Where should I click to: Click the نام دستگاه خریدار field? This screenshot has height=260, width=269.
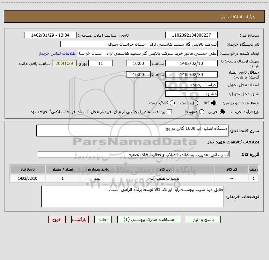click(x=139, y=44)
